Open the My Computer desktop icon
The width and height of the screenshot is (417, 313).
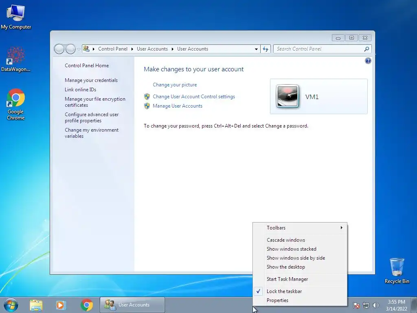click(16, 17)
